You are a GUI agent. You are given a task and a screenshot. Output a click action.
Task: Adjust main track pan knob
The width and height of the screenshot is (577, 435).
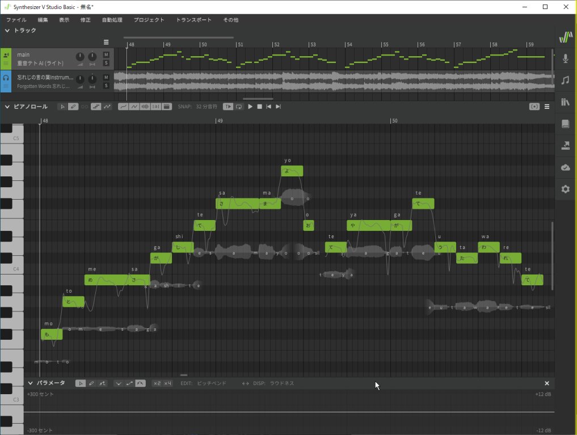click(92, 57)
